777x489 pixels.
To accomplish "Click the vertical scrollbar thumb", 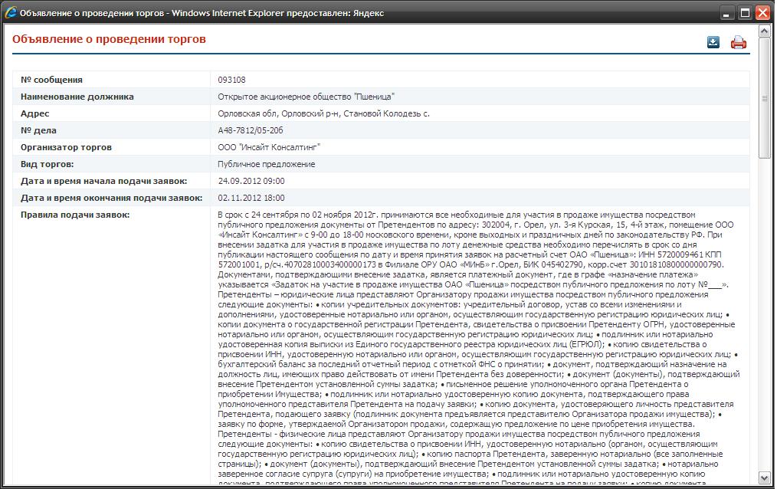I will click(x=764, y=98).
